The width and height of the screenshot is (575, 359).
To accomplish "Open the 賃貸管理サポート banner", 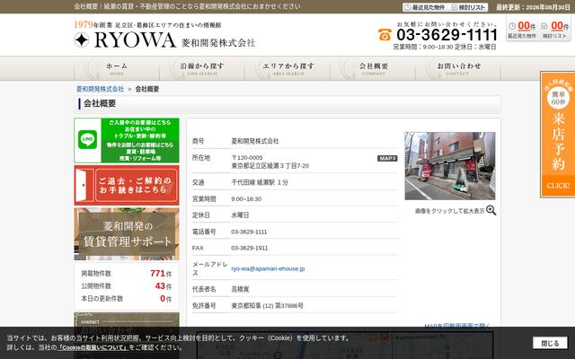I will [127, 234].
